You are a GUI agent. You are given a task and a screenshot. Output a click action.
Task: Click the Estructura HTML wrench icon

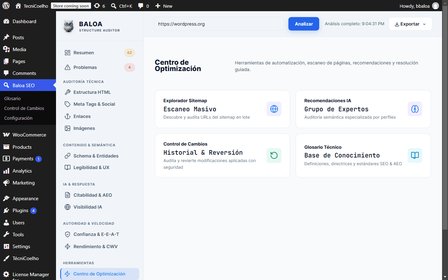pyautogui.click(x=68, y=92)
